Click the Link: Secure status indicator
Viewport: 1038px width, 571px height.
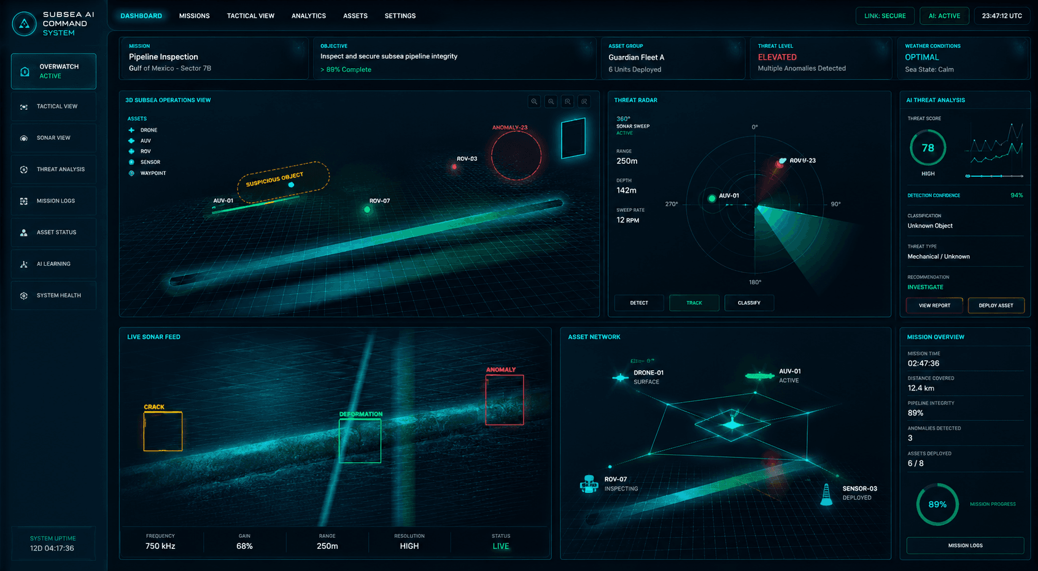tap(885, 16)
